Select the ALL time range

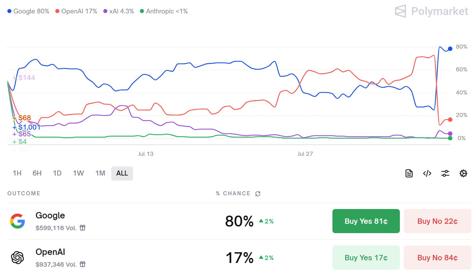(122, 173)
